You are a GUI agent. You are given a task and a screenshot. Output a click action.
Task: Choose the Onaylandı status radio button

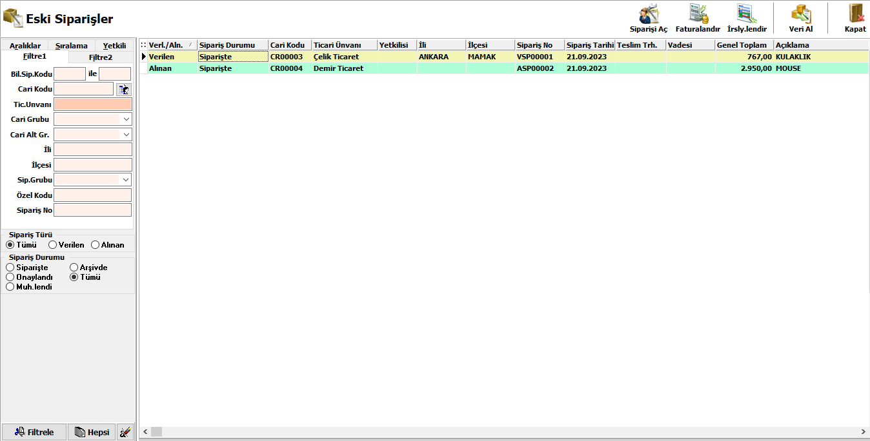10,277
